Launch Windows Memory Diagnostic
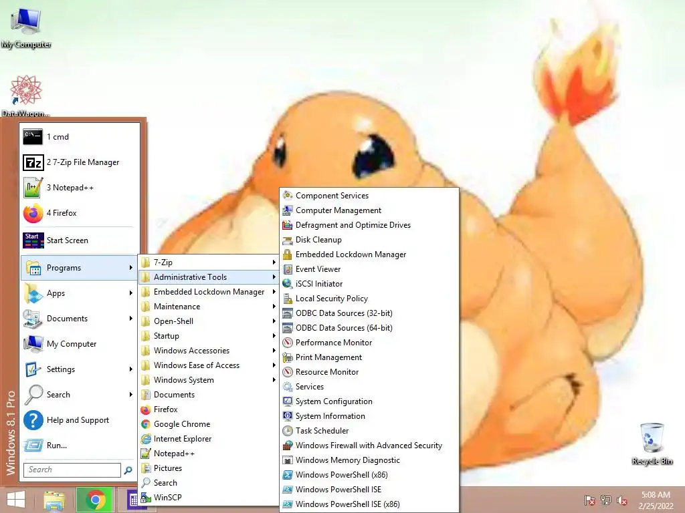Viewport: 685px width, 513px height. [369, 460]
